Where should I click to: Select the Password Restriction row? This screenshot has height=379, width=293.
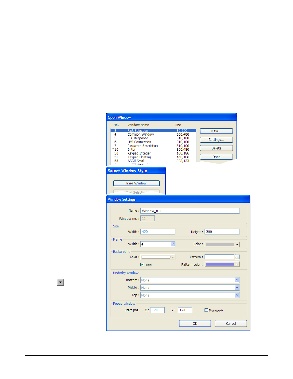point(153,146)
